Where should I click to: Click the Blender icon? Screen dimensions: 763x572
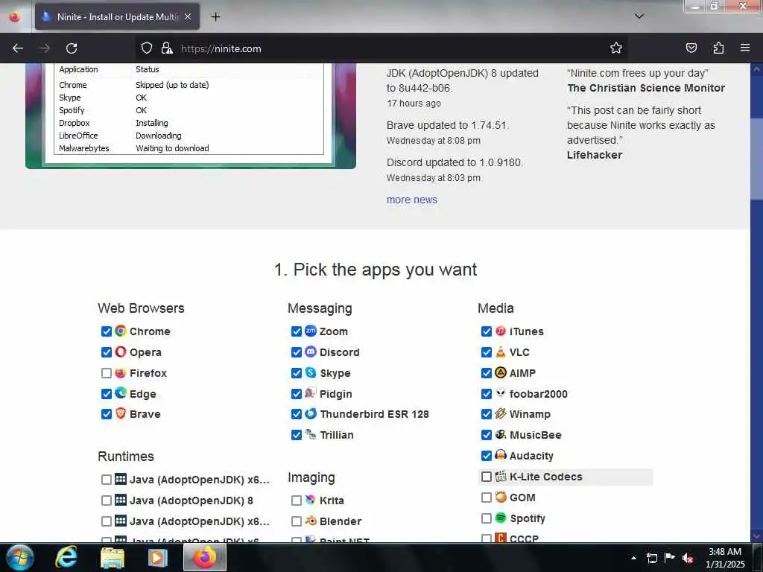[x=311, y=521]
